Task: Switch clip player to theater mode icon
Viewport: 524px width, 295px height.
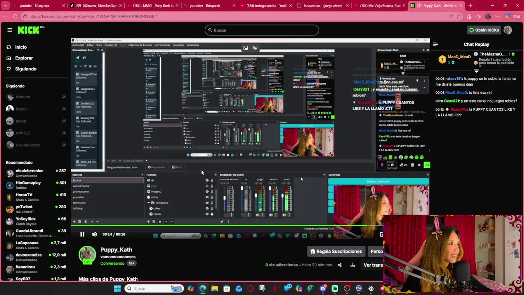Action: point(381,234)
